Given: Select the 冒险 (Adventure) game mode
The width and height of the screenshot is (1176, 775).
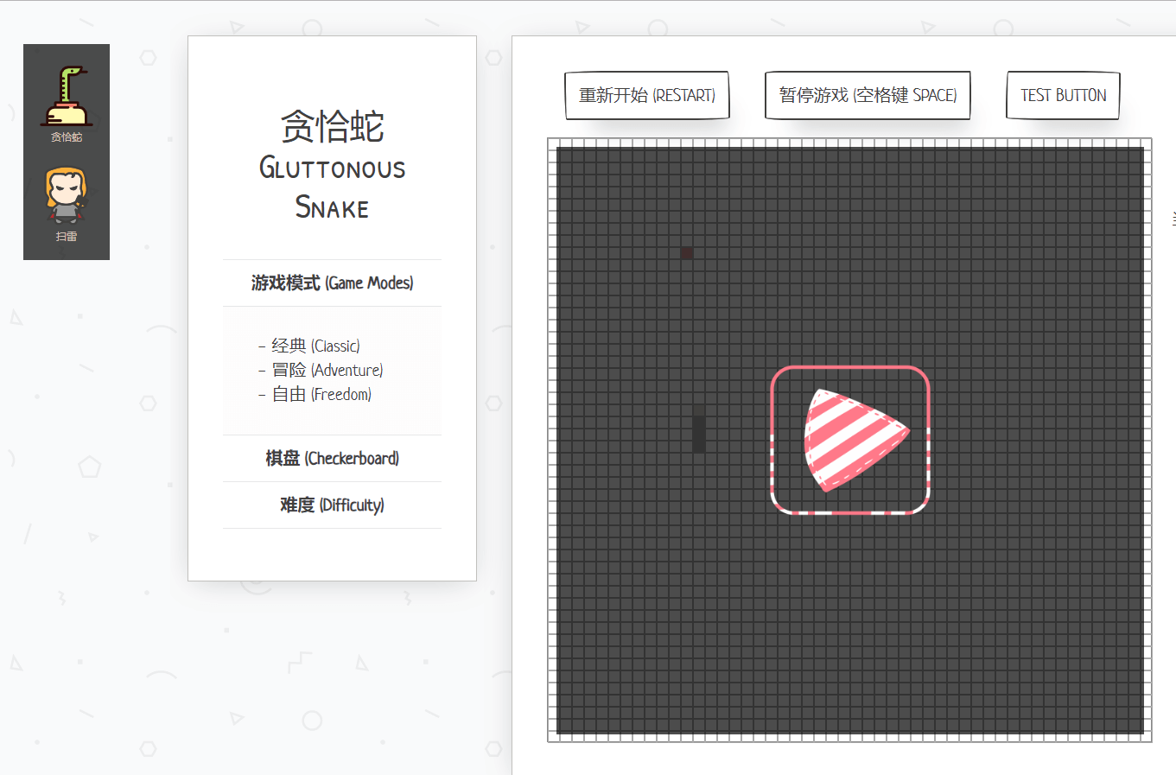Looking at the screenshot, I should coord(327,370).
